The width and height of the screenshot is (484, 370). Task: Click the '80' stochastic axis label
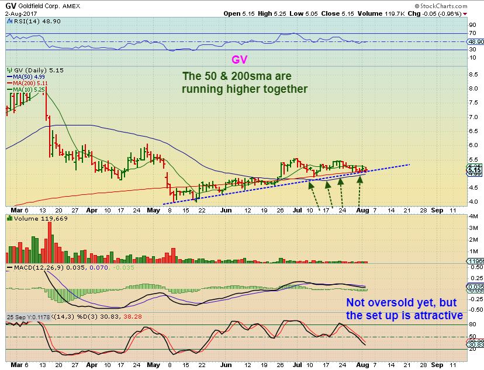[472, 324]
